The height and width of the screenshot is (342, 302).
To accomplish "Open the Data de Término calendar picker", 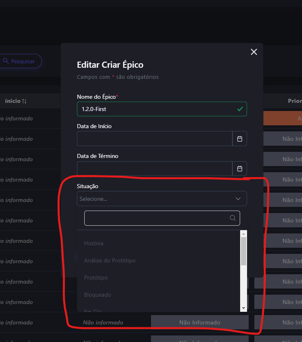I will 240,169.
